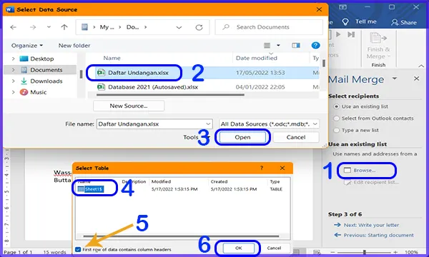Viewport: 429px width, 257px height.
Task: Expand the Downloads tree node
Action: [x=13, y=81]
